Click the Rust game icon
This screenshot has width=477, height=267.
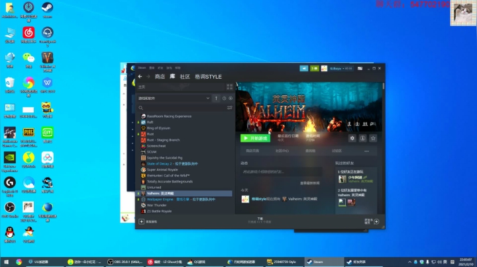[x=143, y=134]
